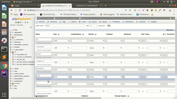
Task: Open Attributes dropdown for password column
Action: (132, 70)
